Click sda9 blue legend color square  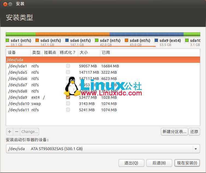coord(156,40)
